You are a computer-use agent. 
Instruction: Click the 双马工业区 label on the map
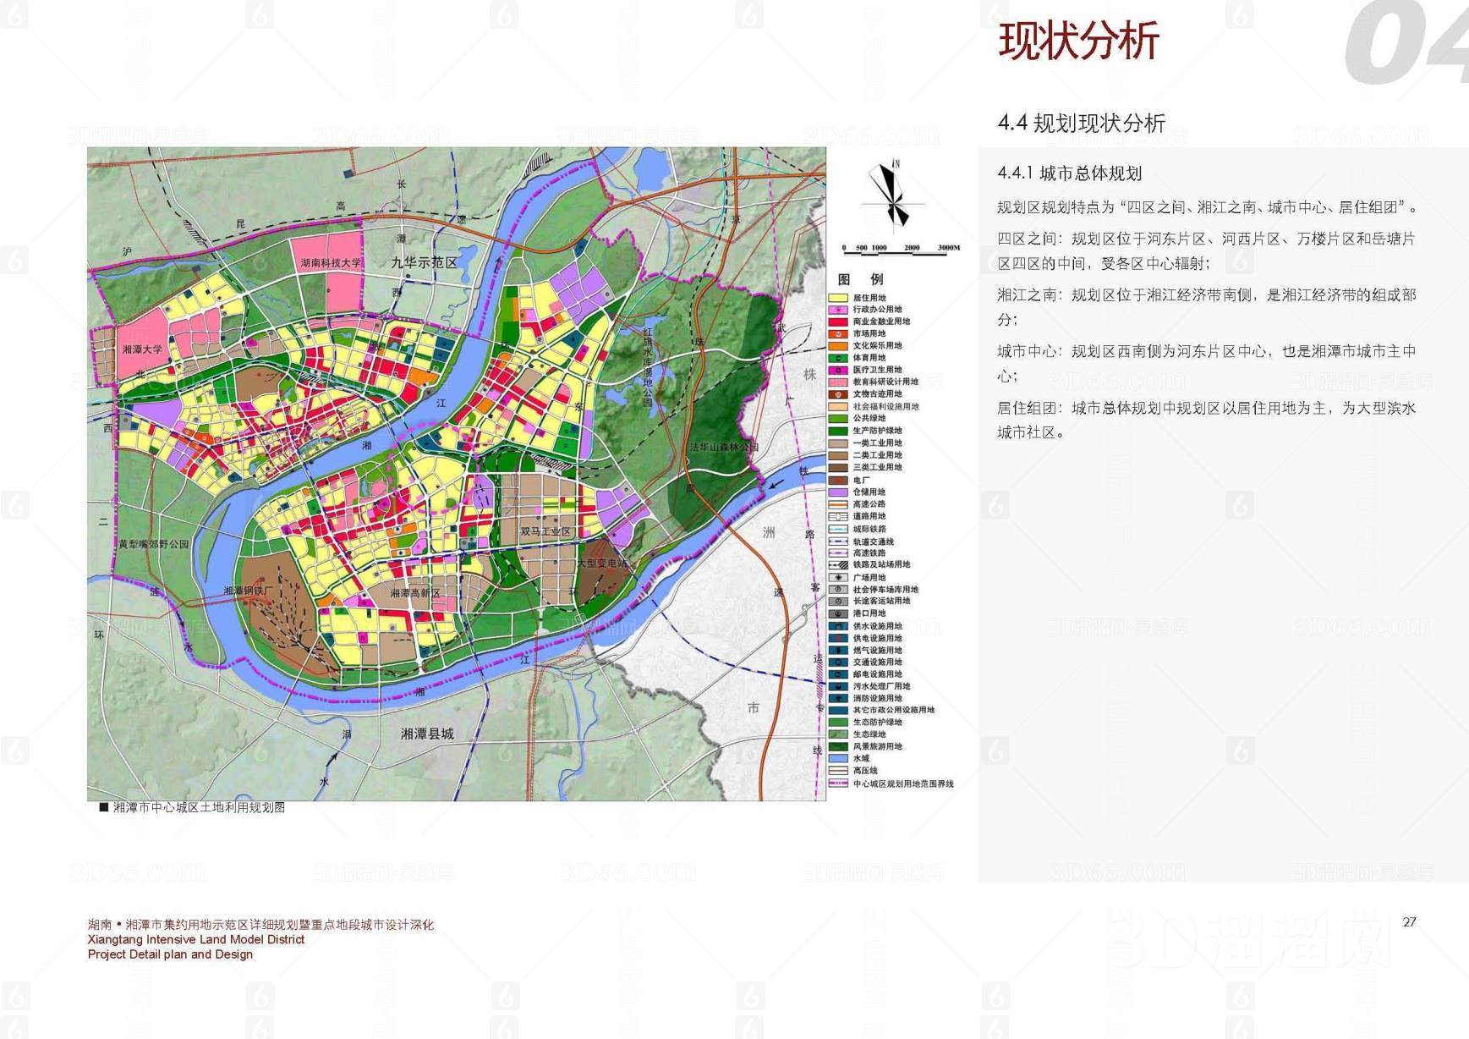pyautogui.click(x=545, y=531)
